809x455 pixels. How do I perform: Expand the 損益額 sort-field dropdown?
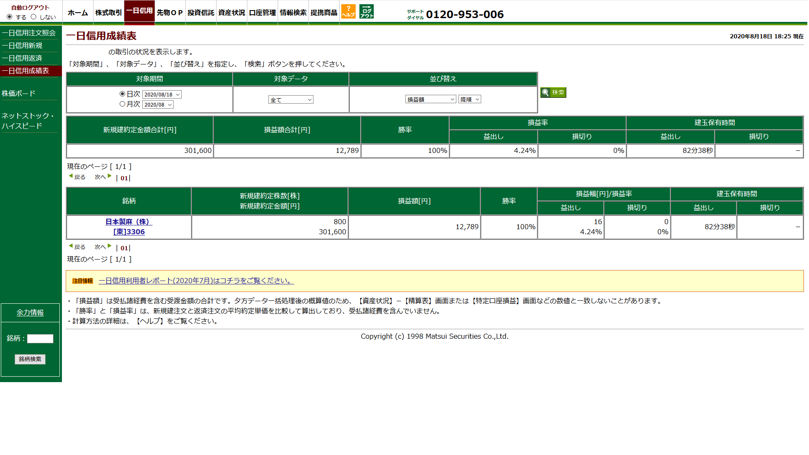pos(430,99)
